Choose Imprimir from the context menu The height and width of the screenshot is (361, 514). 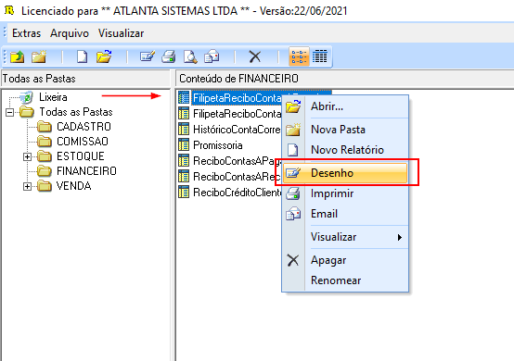[x=345, y=193]
